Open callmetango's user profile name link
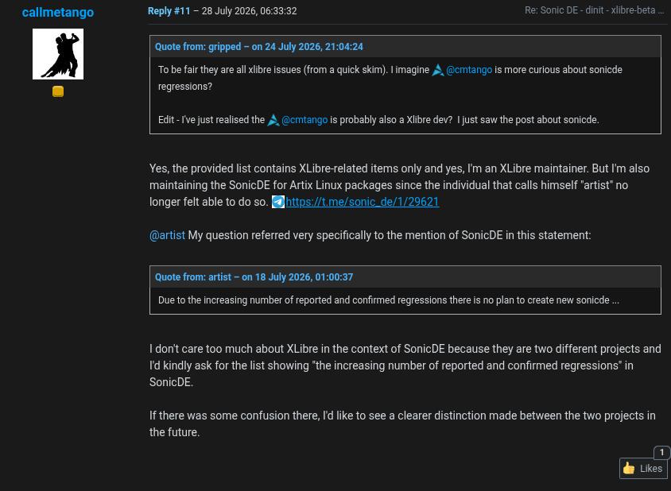This screenshot has height=491, width=671. (x=58, y=13)
